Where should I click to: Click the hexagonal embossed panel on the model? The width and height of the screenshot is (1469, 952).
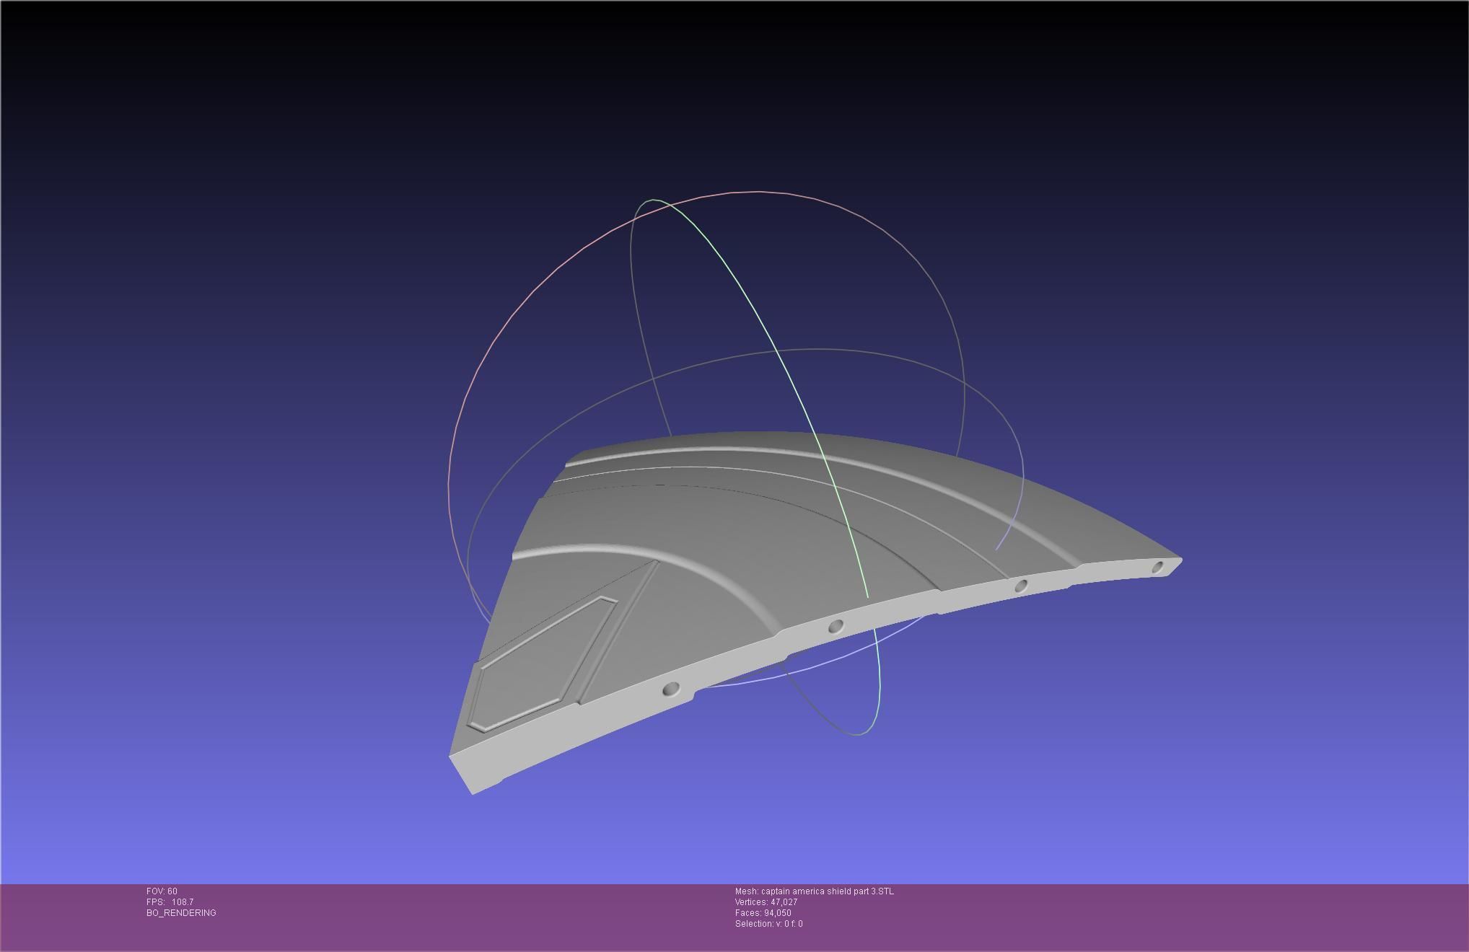coord(541,664)
